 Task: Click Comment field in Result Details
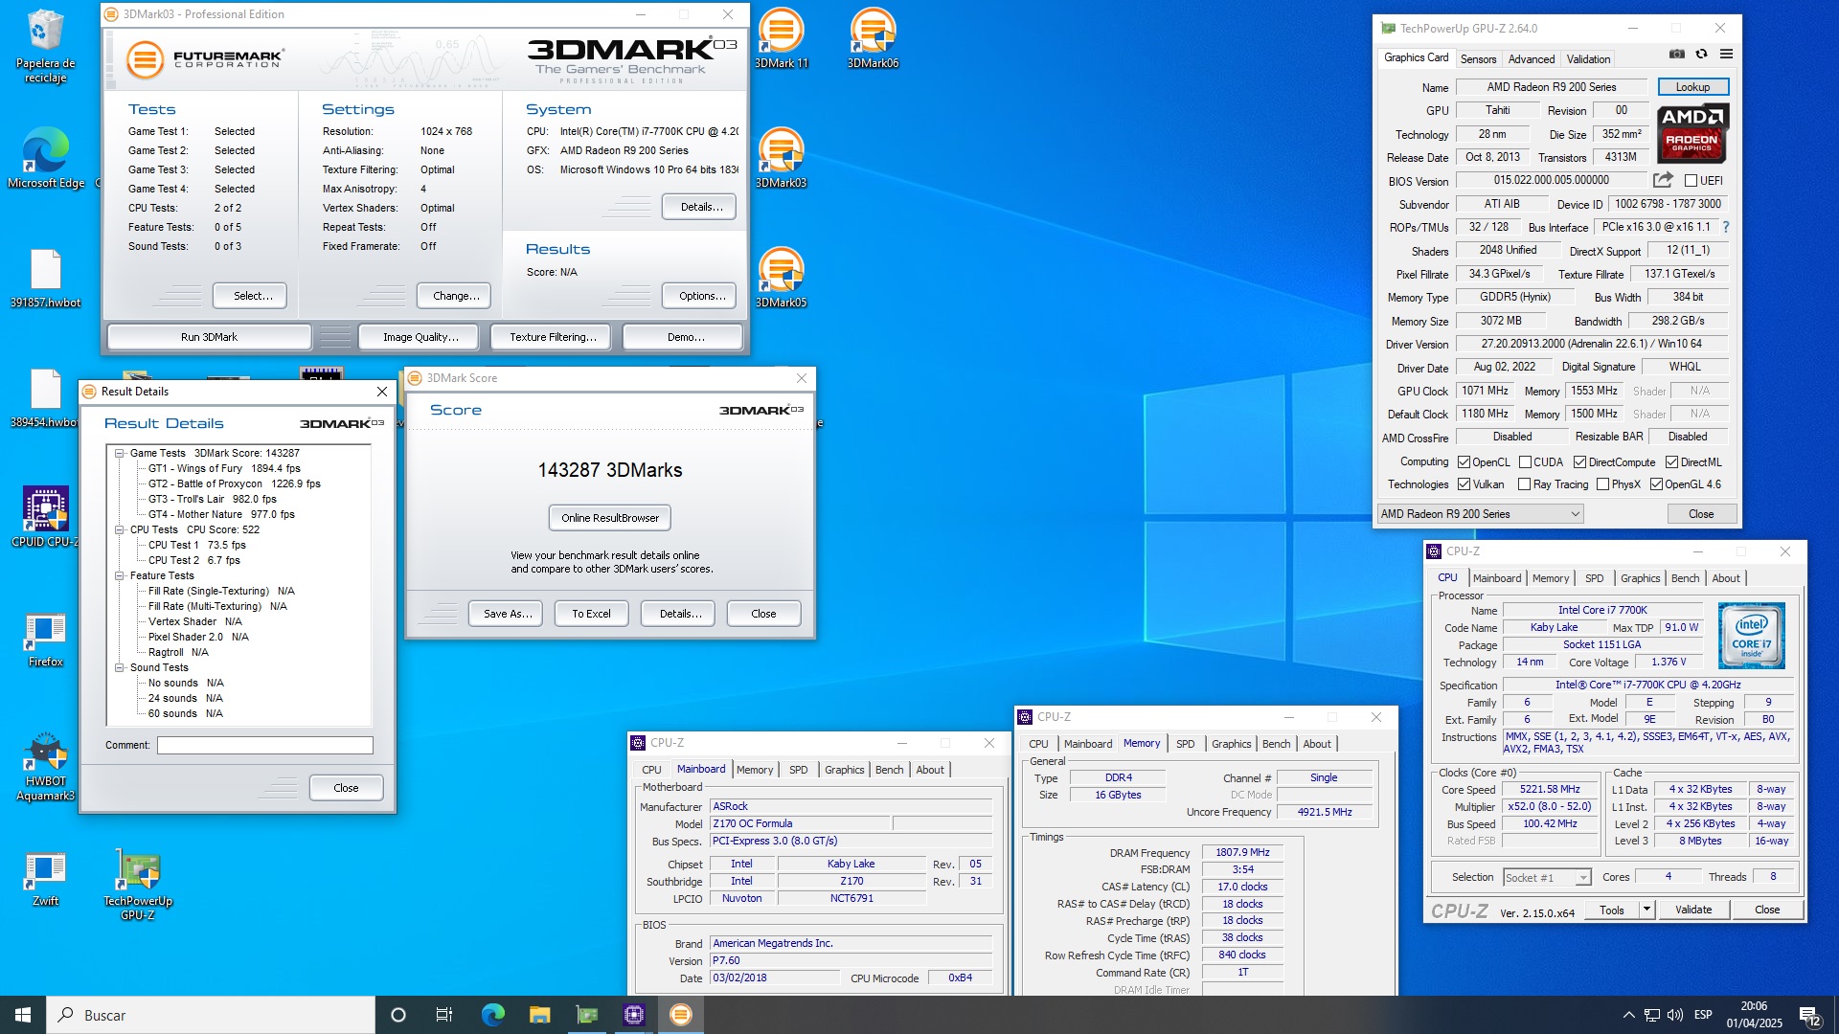[265, 745]
